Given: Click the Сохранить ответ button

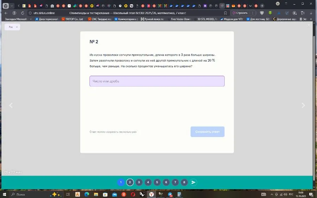Looking at the screenshot, I should pyautogui.click(x=207, y=132).
